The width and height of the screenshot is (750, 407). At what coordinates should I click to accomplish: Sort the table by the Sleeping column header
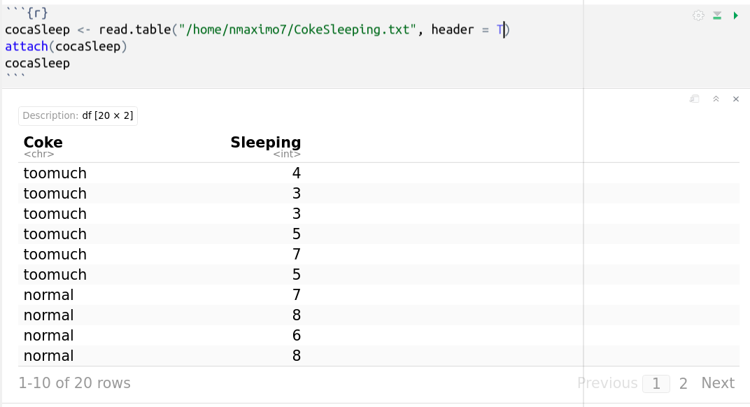click(x=266, y=142)
